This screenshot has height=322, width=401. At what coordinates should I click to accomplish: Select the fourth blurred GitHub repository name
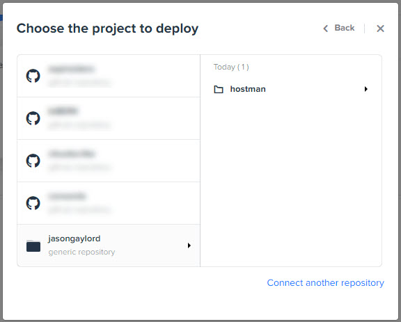67,196
